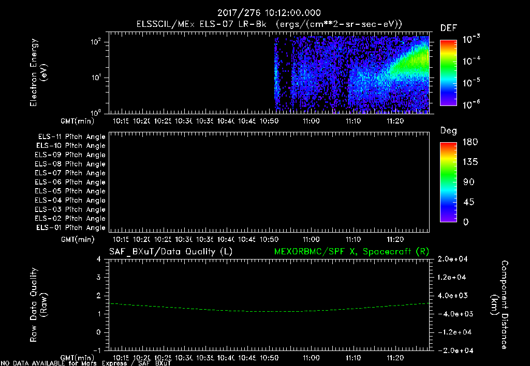Click the timestamp title 2017/276 10:12:00.000
The height and width of the screenshot is (366, 530).
[x=269, y=13]
